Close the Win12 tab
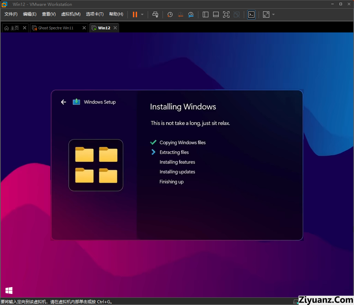Image resolution: width=354 pixels, height=305 pixels. pyautogui.click(x=115, y=28)
